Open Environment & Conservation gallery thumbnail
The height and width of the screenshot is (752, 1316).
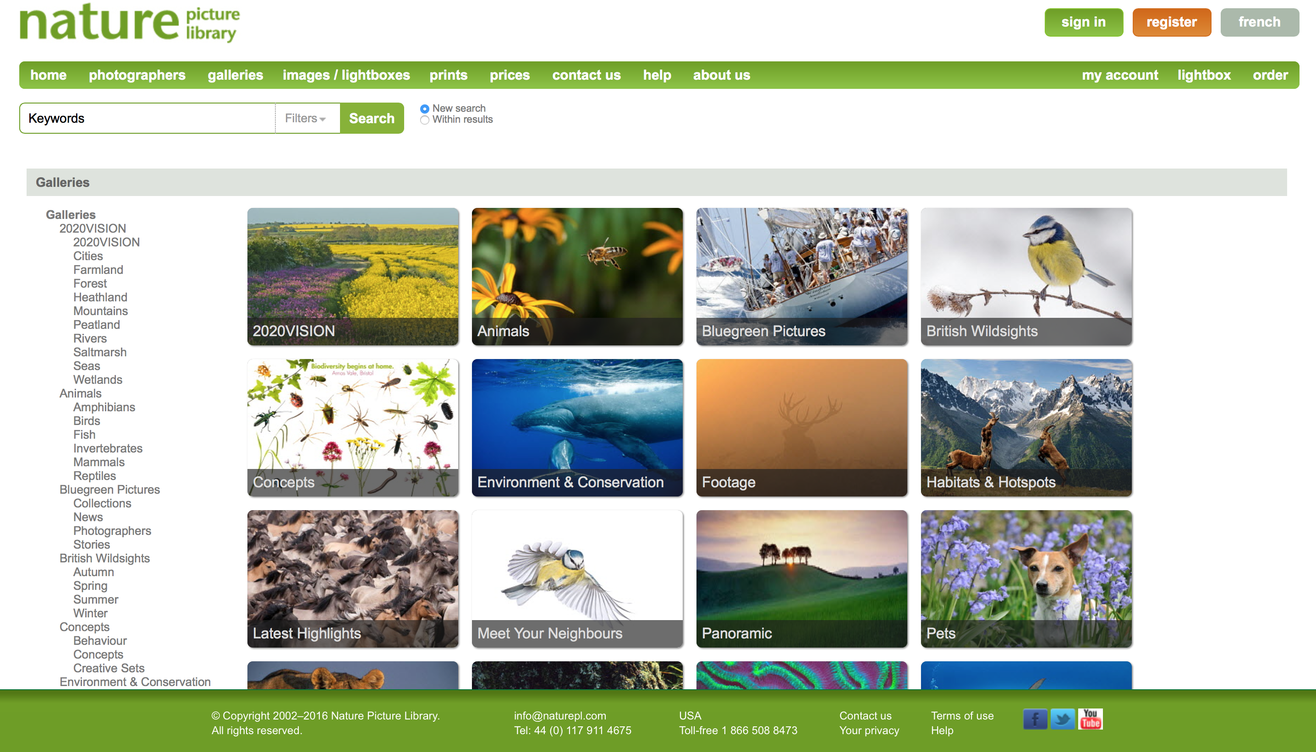click(577, 428)
